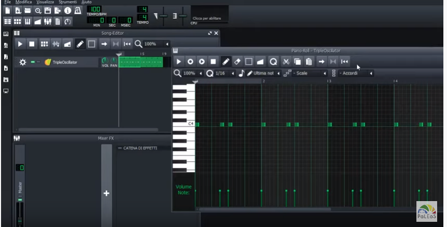Click the plus button to add mixer channel
The height and width of the screenshot is (227, 447).
click(106, 193)
